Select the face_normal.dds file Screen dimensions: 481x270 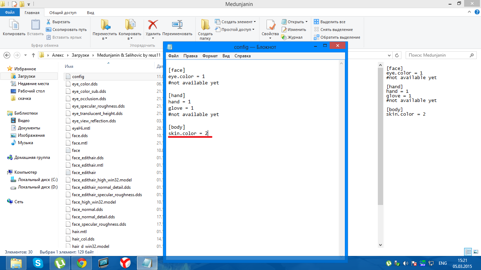click(x=87, y=210)
